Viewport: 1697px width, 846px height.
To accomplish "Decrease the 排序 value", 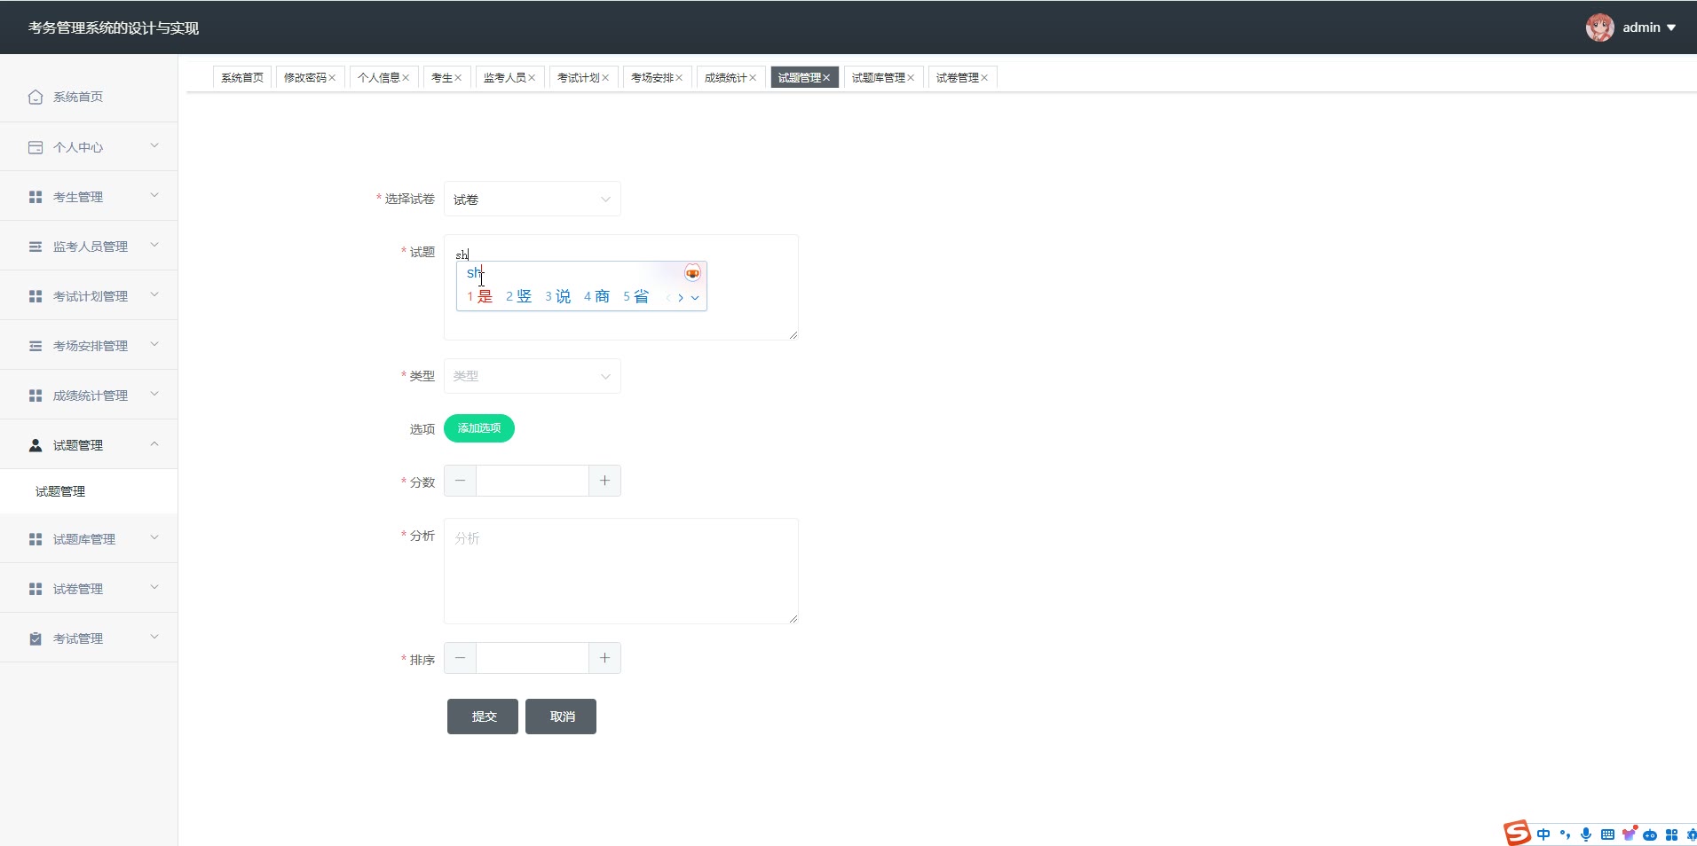I will [x=460, y=658].
